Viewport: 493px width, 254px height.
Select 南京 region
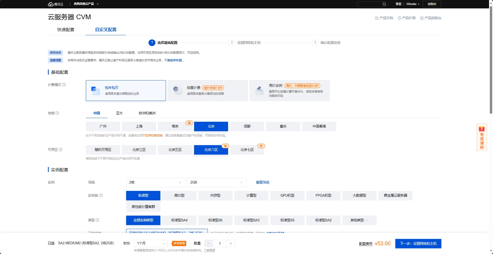175,126
